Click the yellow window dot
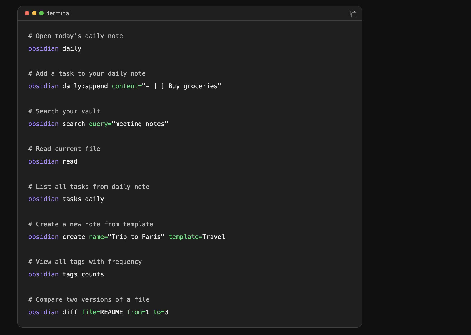The width and height of the screenshot is (471, 335). click(34, 13)
